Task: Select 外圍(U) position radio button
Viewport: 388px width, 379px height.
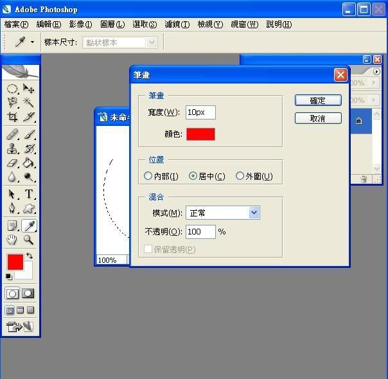Action: 240,176
